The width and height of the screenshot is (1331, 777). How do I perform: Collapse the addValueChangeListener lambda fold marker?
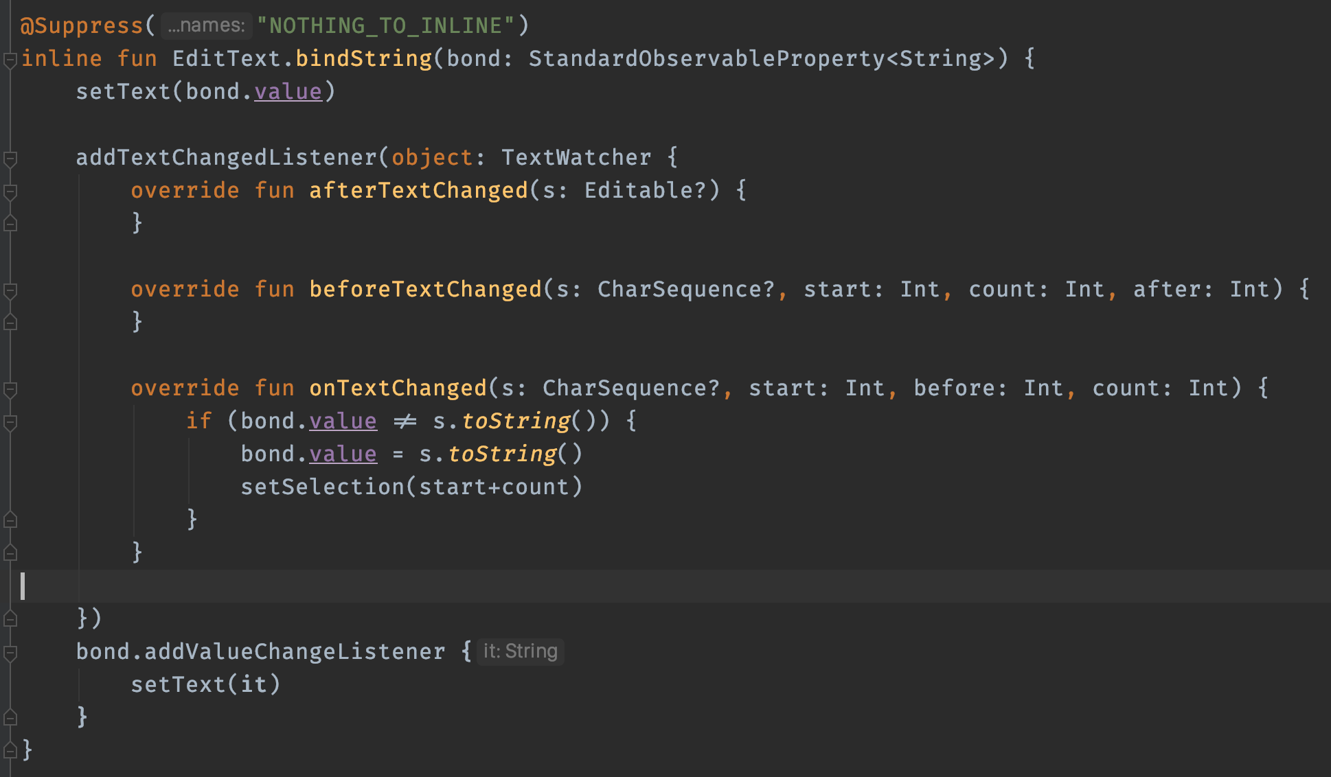coord(10,653)
